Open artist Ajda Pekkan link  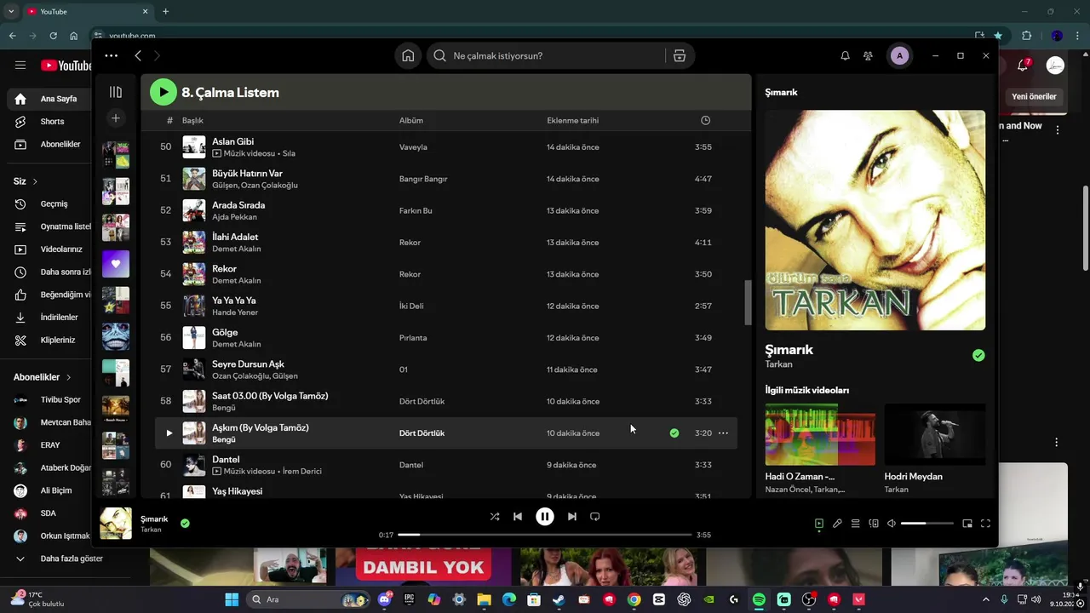pos(234,217)
